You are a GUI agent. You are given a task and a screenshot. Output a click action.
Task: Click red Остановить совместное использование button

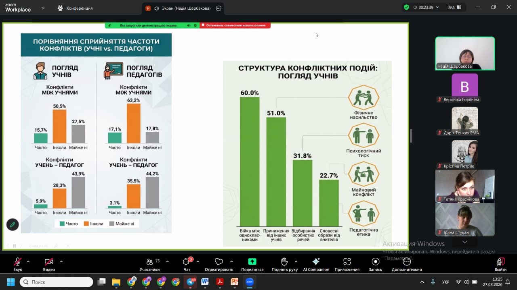pyautogui.click(x=235, y=25)
